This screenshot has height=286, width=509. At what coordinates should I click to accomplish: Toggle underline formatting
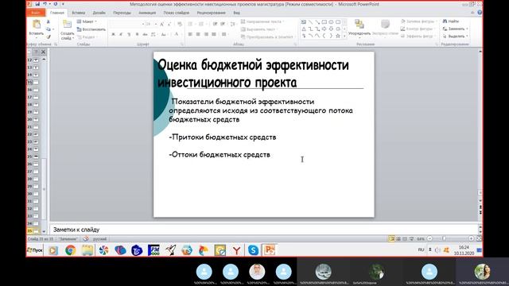pos(129,34)
